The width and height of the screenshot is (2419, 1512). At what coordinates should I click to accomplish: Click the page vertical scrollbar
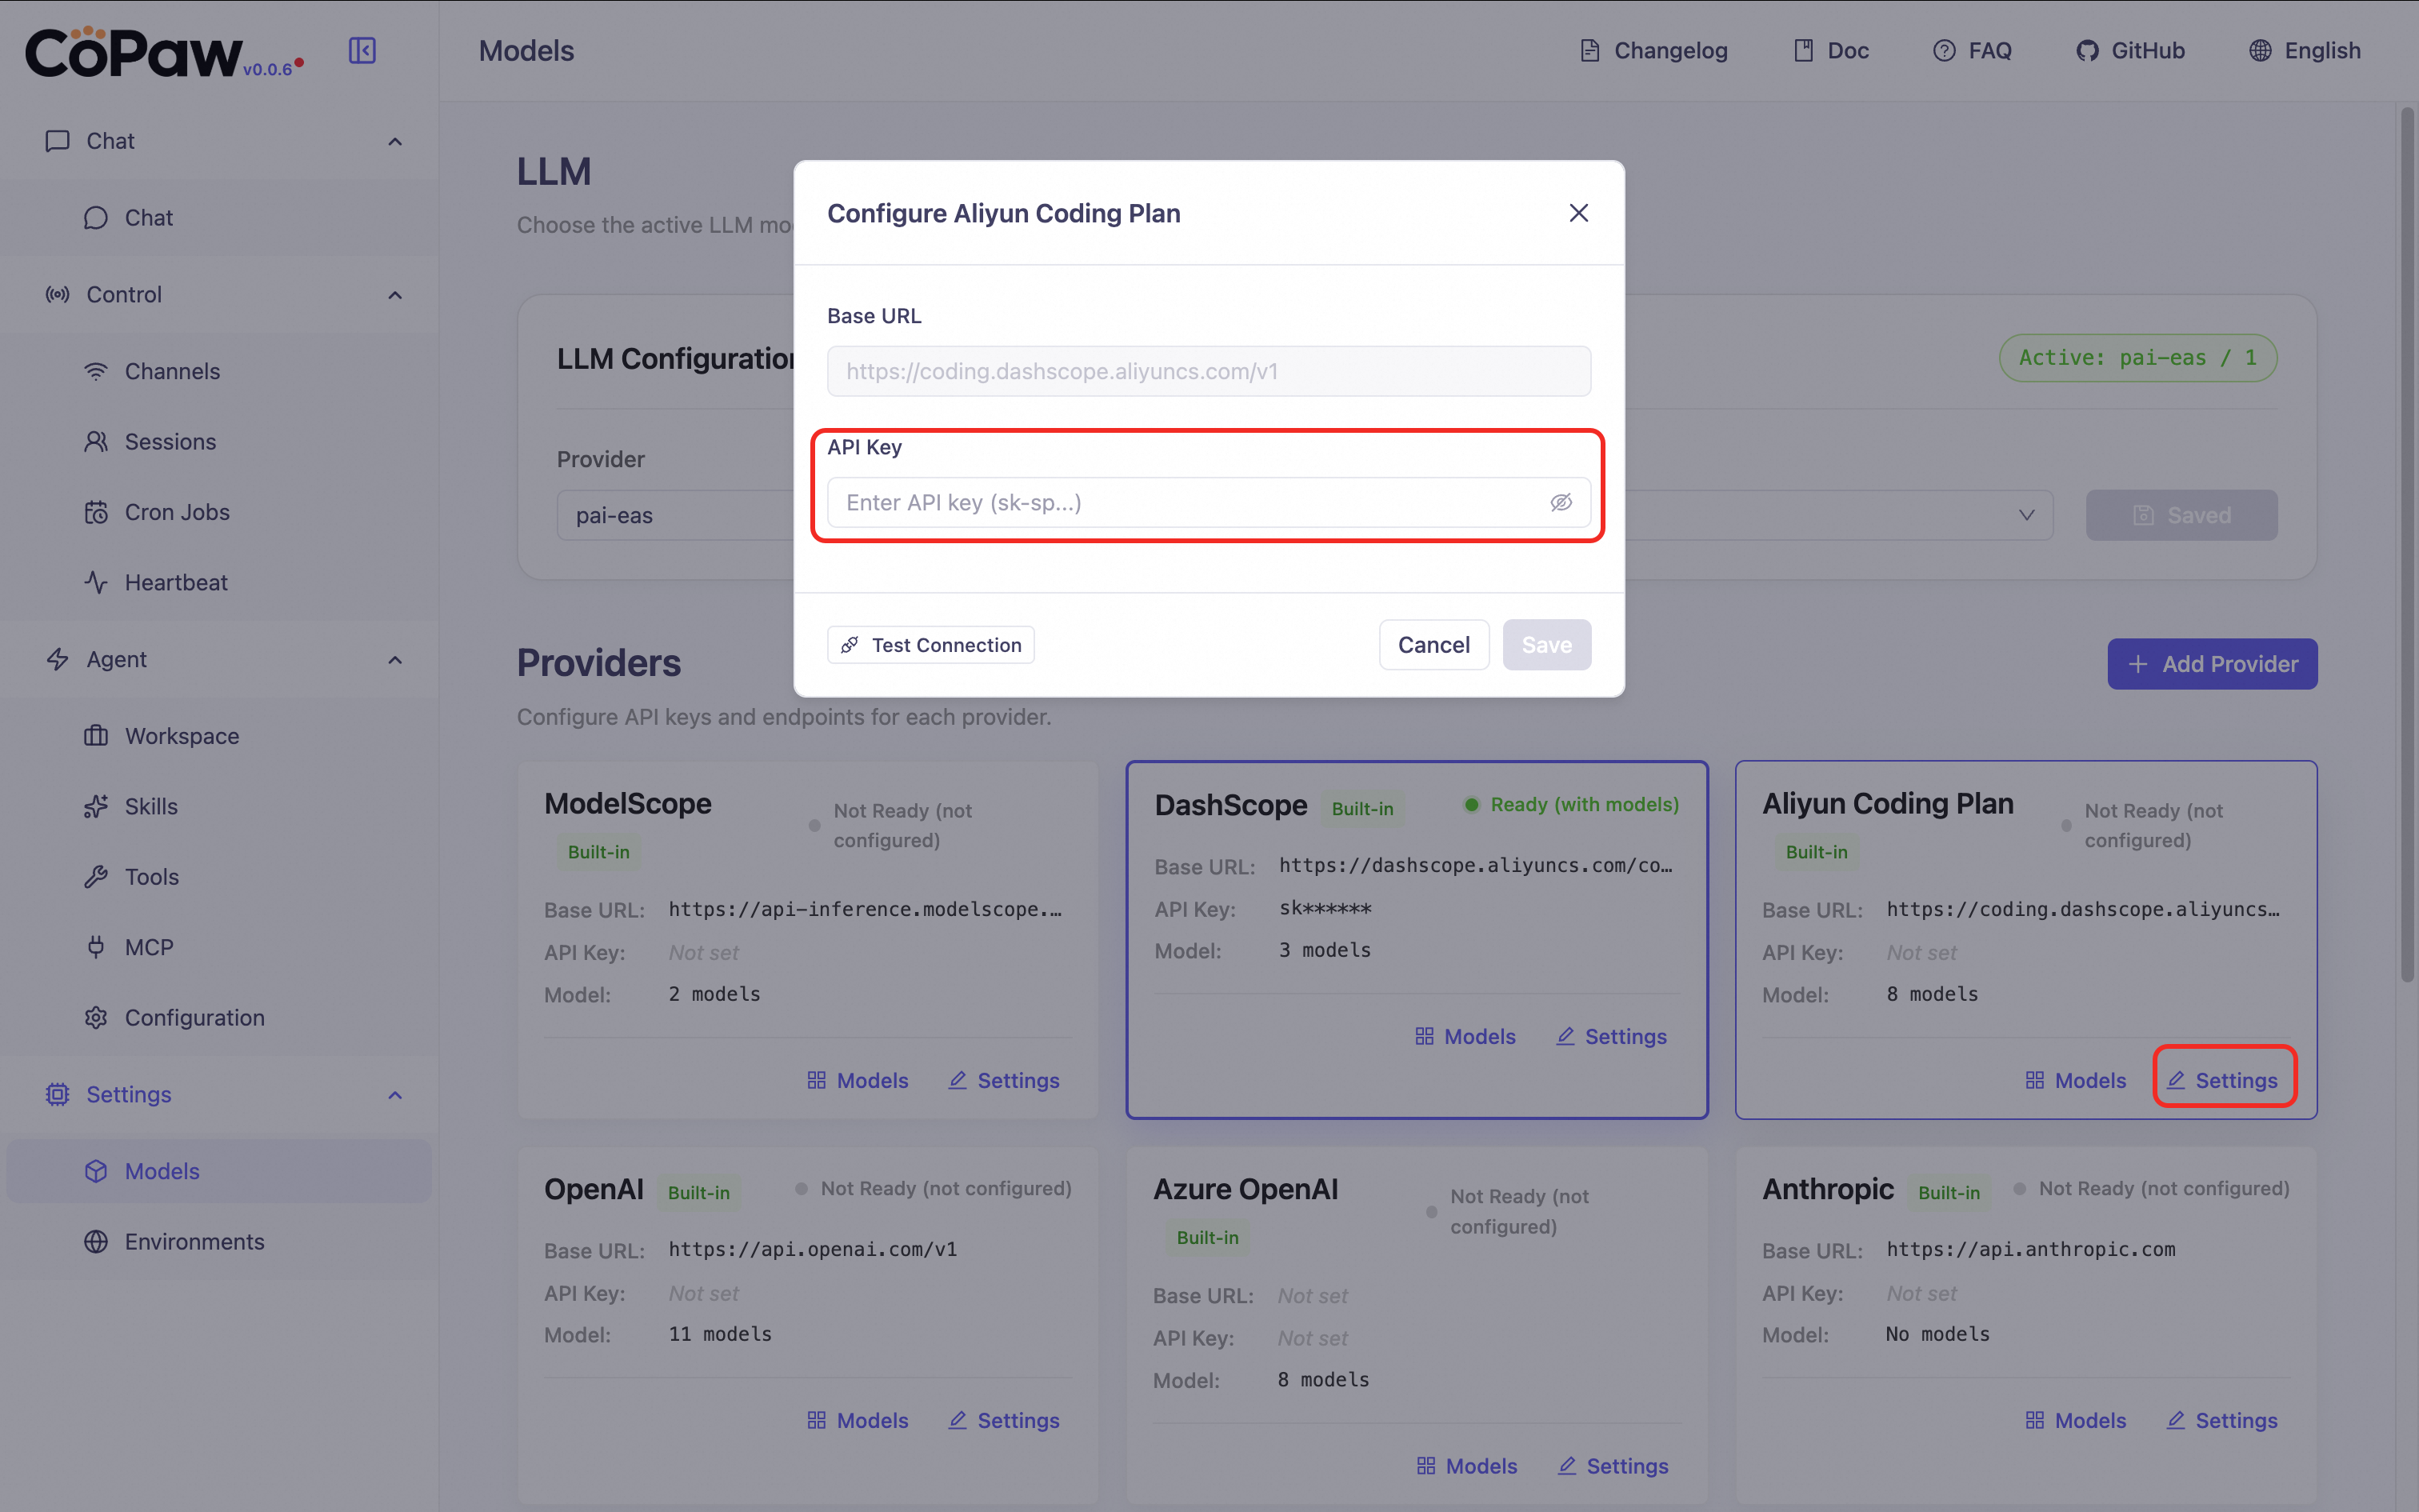tap(2407, 540)
